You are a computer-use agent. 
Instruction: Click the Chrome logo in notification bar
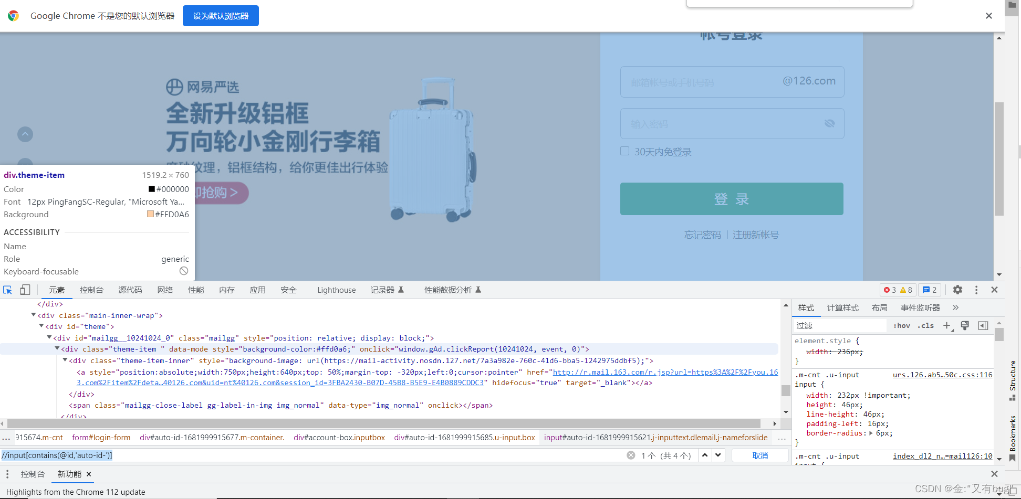click(14, 16)
